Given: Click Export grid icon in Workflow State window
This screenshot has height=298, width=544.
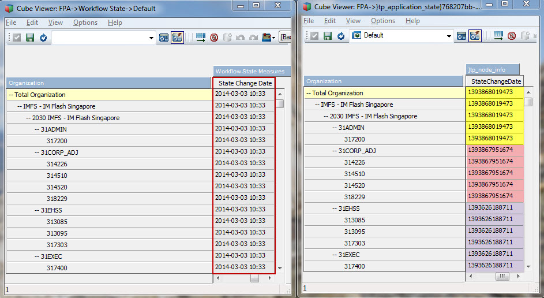Looking at the screenshot, I should (201, 37).
